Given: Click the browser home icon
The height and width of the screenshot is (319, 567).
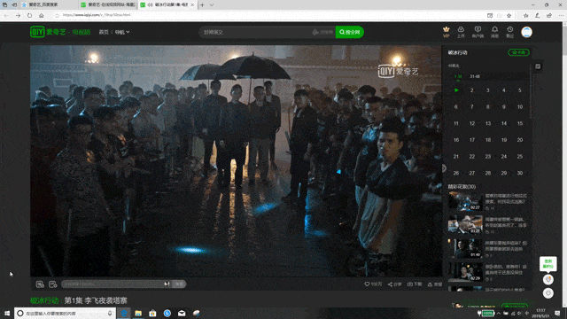Looking at the screenshot, I should point(42,16).
